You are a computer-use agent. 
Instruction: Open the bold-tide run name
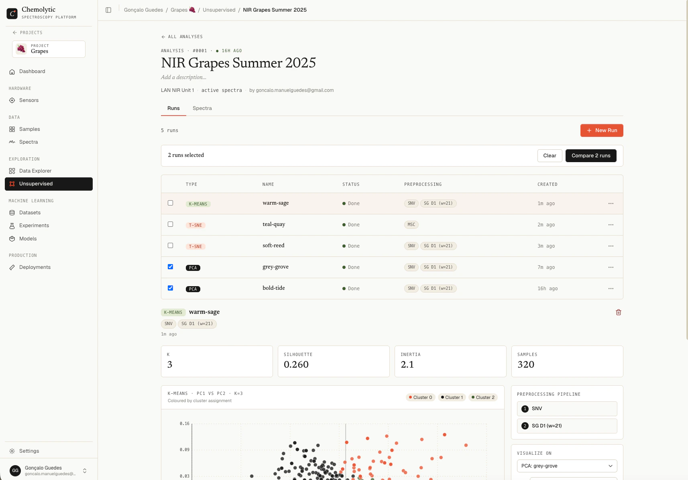(x=274, y=288)
